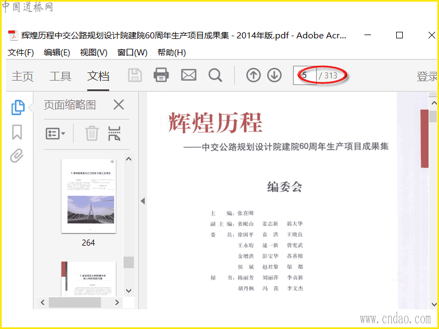Screen dimensions: 439x329
Task: Click the Adobe PDF icon in title bar
Action: [x=13, y=36]
